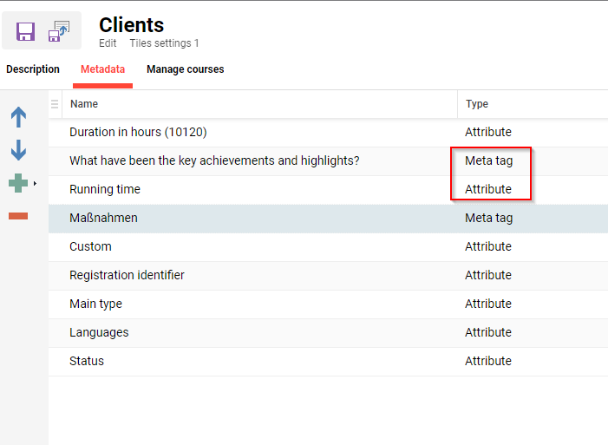
Task: Open the Manage courses tab
Action: click(185, 69)
